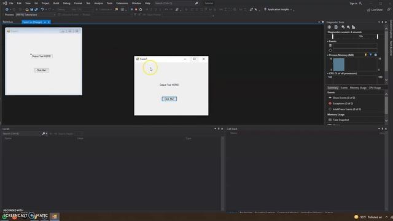Click the Output Text HERE! label in running Form1
The height and width of the screenshot is (221, 393).
click(169, 85)
